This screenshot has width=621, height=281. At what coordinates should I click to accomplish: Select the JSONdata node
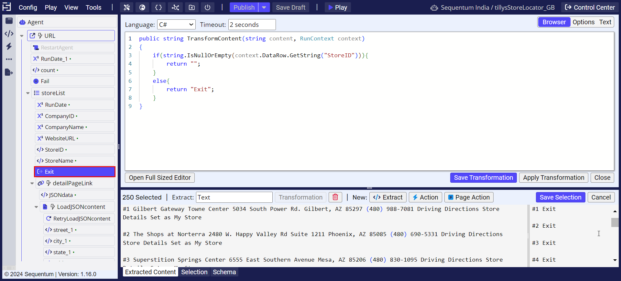77,195
